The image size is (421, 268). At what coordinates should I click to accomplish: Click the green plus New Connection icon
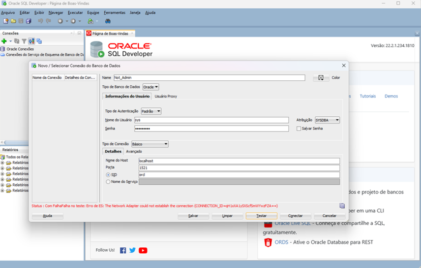4,41
